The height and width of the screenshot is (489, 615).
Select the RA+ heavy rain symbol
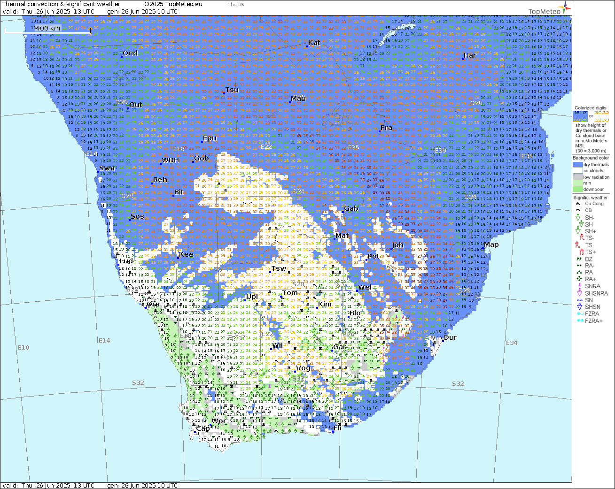coord(578,279)
